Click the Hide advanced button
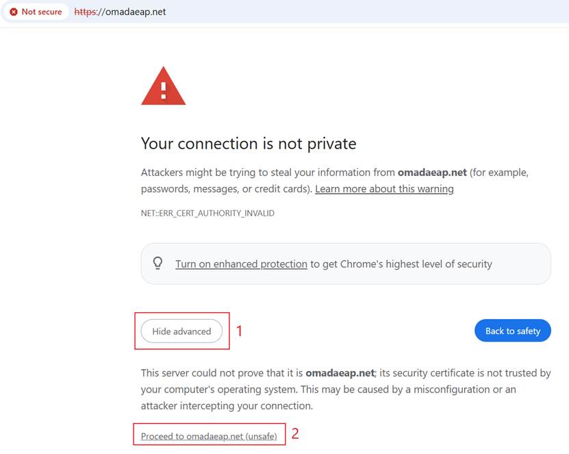 point(181,331)
